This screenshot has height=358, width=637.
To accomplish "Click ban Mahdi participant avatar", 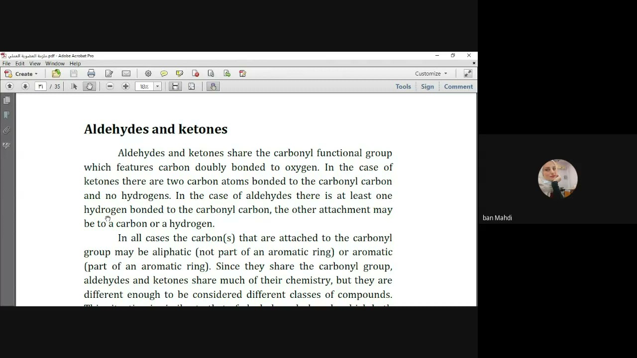I will point(557,179).
